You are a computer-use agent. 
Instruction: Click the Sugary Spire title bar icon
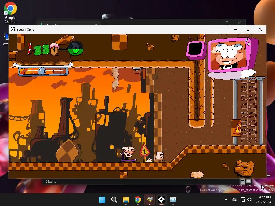13,29
